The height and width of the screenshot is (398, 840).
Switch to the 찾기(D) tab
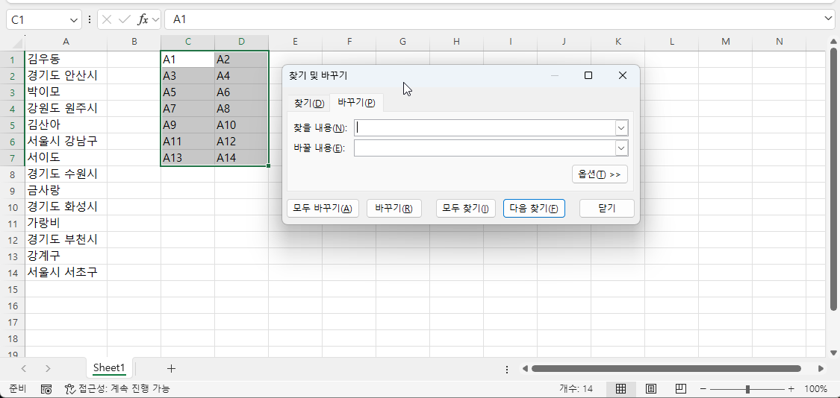310,103
